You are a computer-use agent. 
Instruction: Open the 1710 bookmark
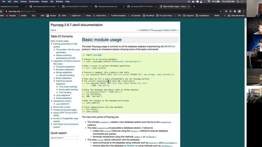(x=178, y=16)
